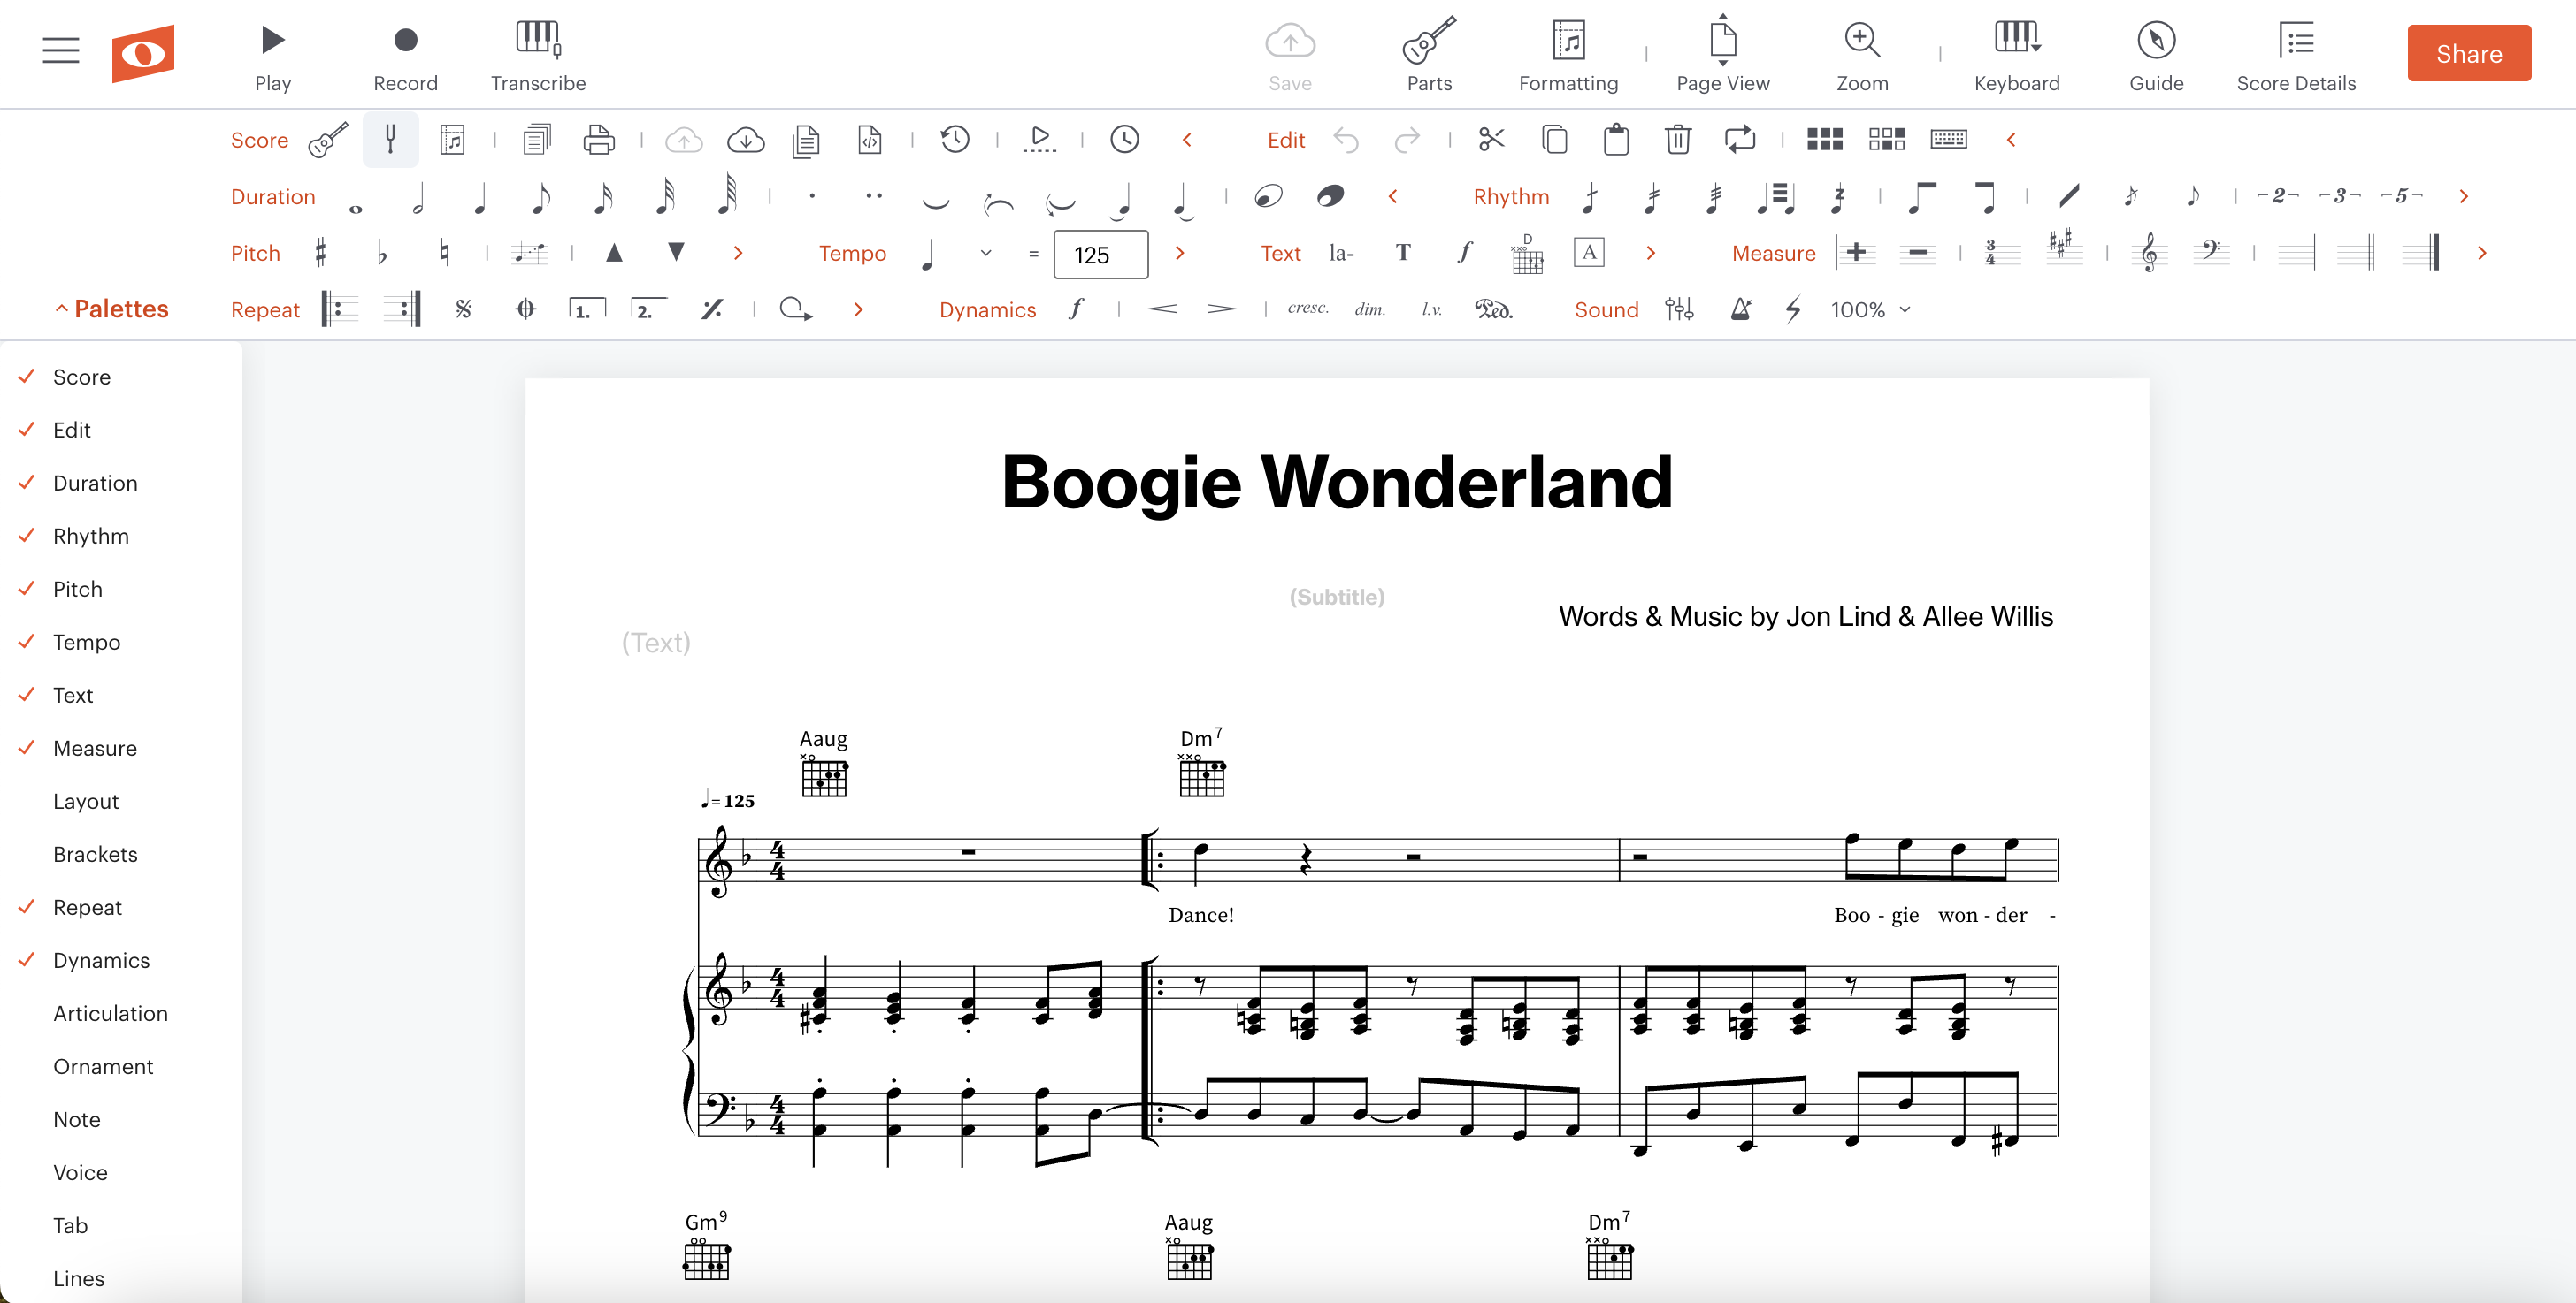Screen dimensions: 2576x1303
Task: Enable the Brackets palette
Action: pyautogui.click(x=95, y=854)
